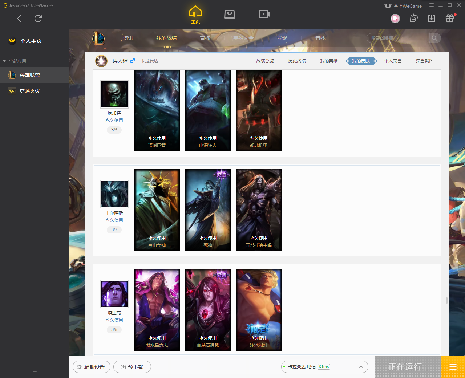Open the 紫水晶意志 skin card
The height and width of the screenshot is (378, 465).
click(x=157, y=310)
